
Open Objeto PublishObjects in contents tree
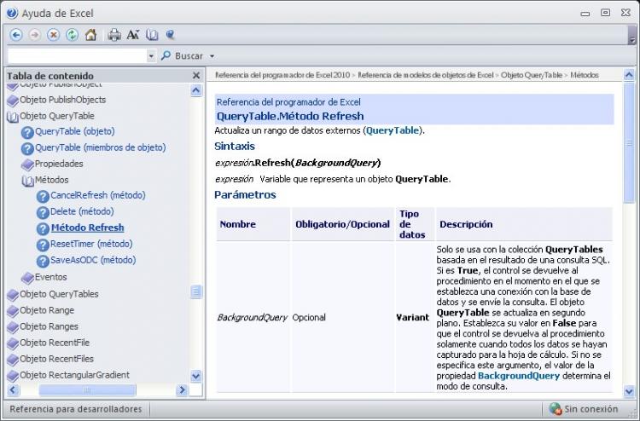63,100
